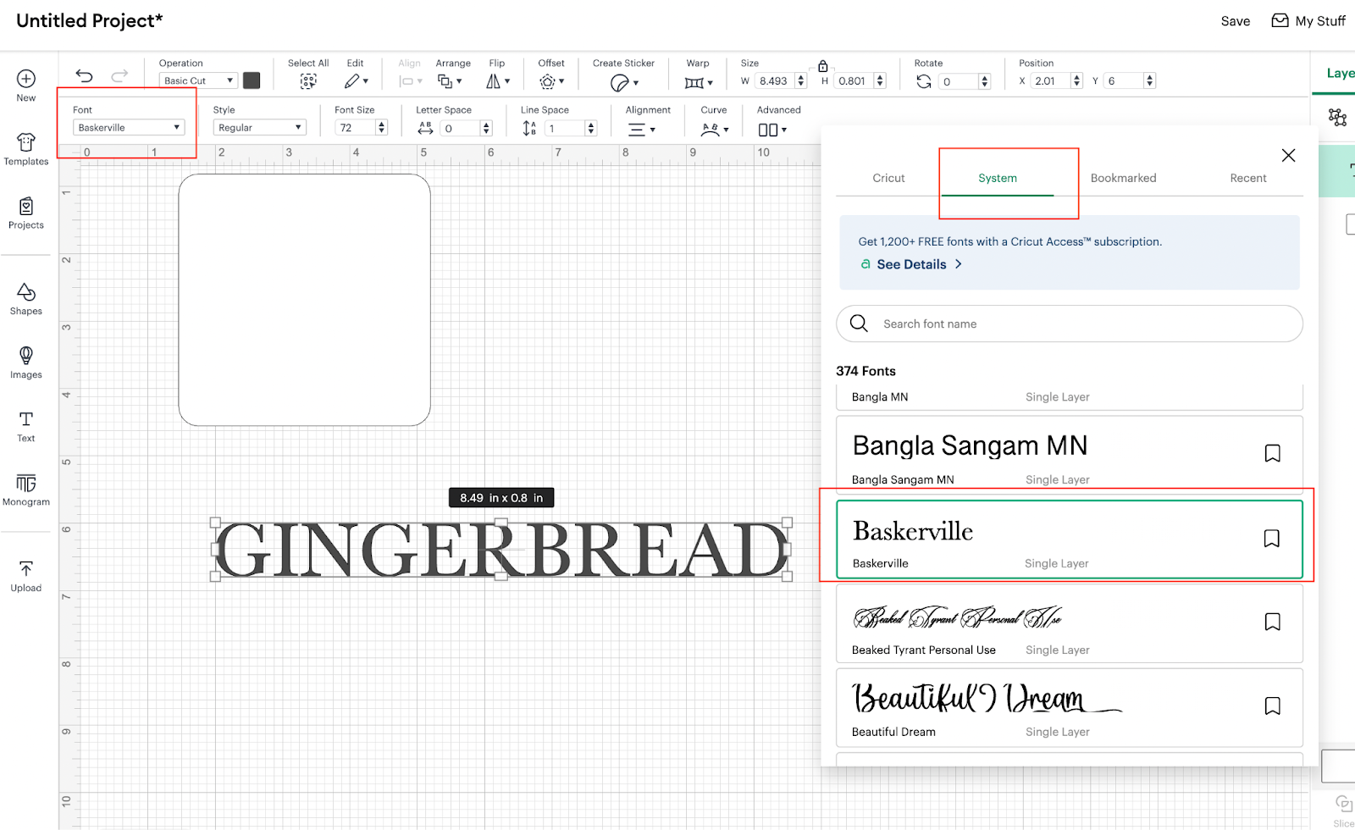Bookmark the Baskerville font
Screen dimensions: 1355x830
[x=1271, y=539]
